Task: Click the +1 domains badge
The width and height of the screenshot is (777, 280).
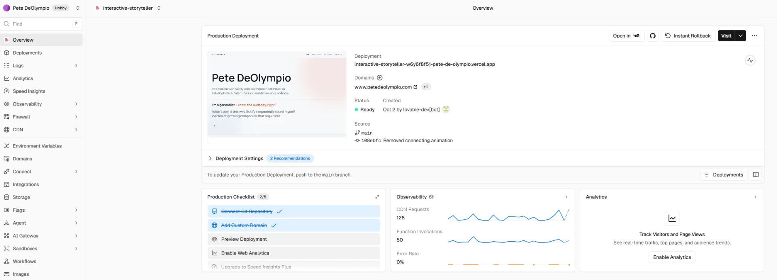Action: [x=426, y=87]
